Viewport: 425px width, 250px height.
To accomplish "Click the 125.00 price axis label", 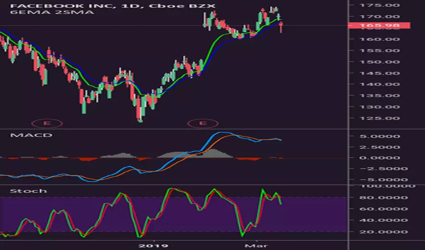I will pos(379,118).
